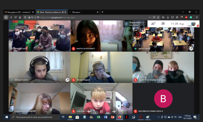Go back using the browser back arrow
The height and width of the screenshot is (122, 203).
tap(6, 17)
